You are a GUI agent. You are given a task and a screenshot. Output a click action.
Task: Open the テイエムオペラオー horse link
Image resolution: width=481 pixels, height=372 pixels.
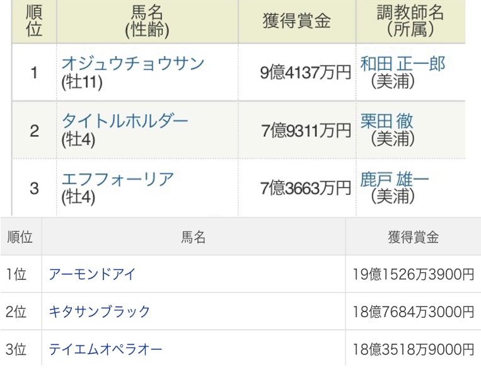click(x=105, y=349)
